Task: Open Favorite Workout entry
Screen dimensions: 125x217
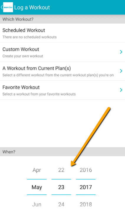Action: tap(63, 90)
